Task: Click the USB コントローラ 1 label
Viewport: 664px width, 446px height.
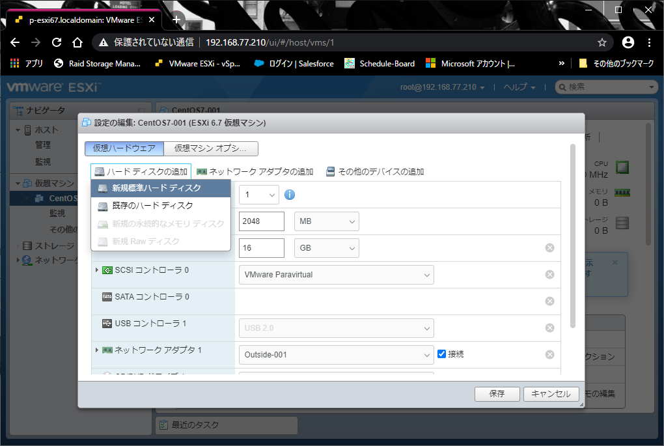Action: [150, 324]
